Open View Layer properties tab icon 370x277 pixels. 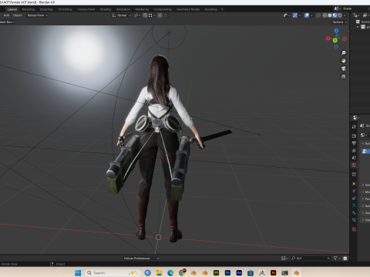tap(354, 151)
